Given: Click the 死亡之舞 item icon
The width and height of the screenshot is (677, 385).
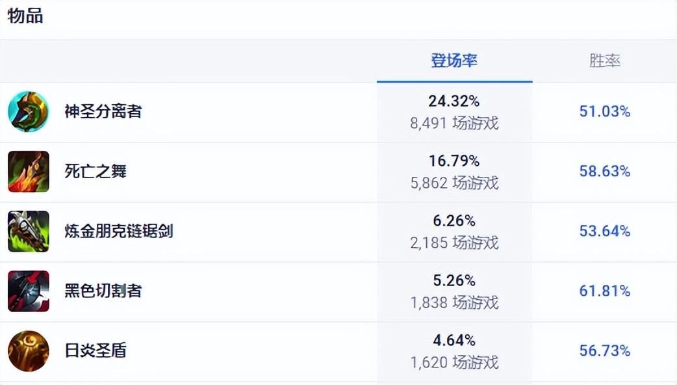Looking at the screenshot, I should click(29, 172).
